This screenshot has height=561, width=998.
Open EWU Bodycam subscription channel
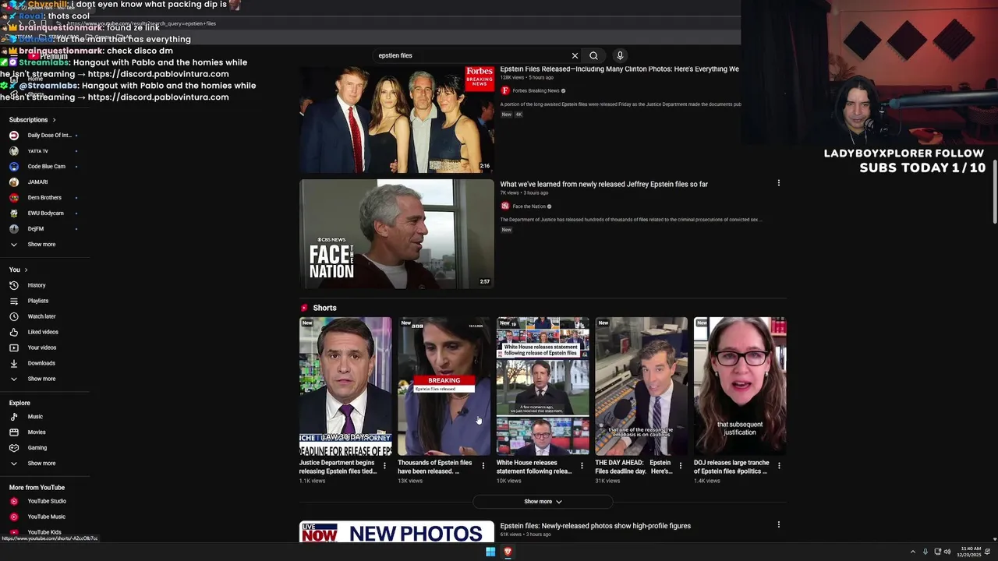[44, 213]
